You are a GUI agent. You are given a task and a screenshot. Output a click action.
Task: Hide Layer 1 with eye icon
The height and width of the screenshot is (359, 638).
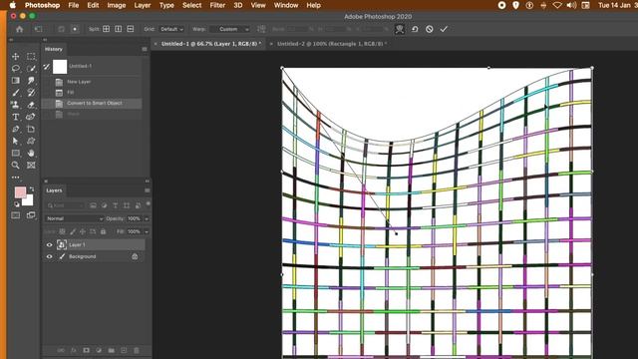click(49, 244)
